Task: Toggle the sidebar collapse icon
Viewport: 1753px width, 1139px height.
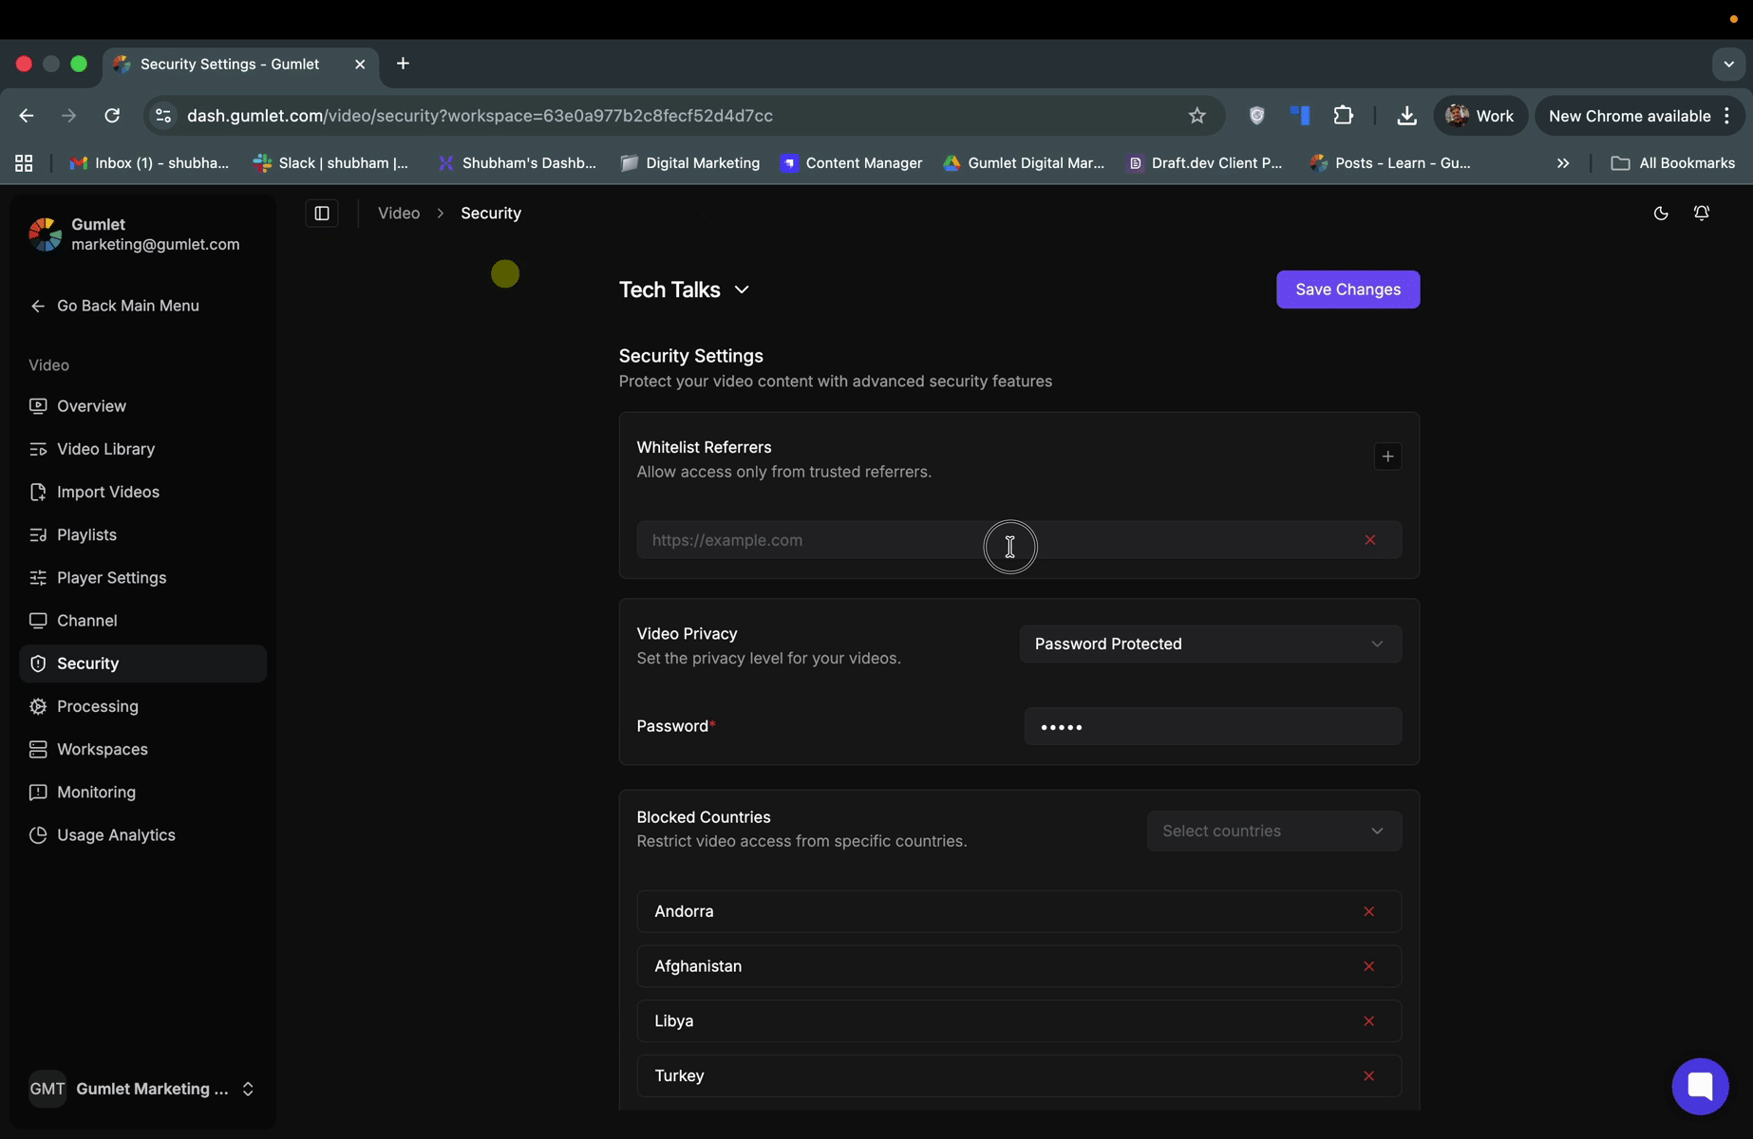Action: pyautogui.click(x=322, y=214)
